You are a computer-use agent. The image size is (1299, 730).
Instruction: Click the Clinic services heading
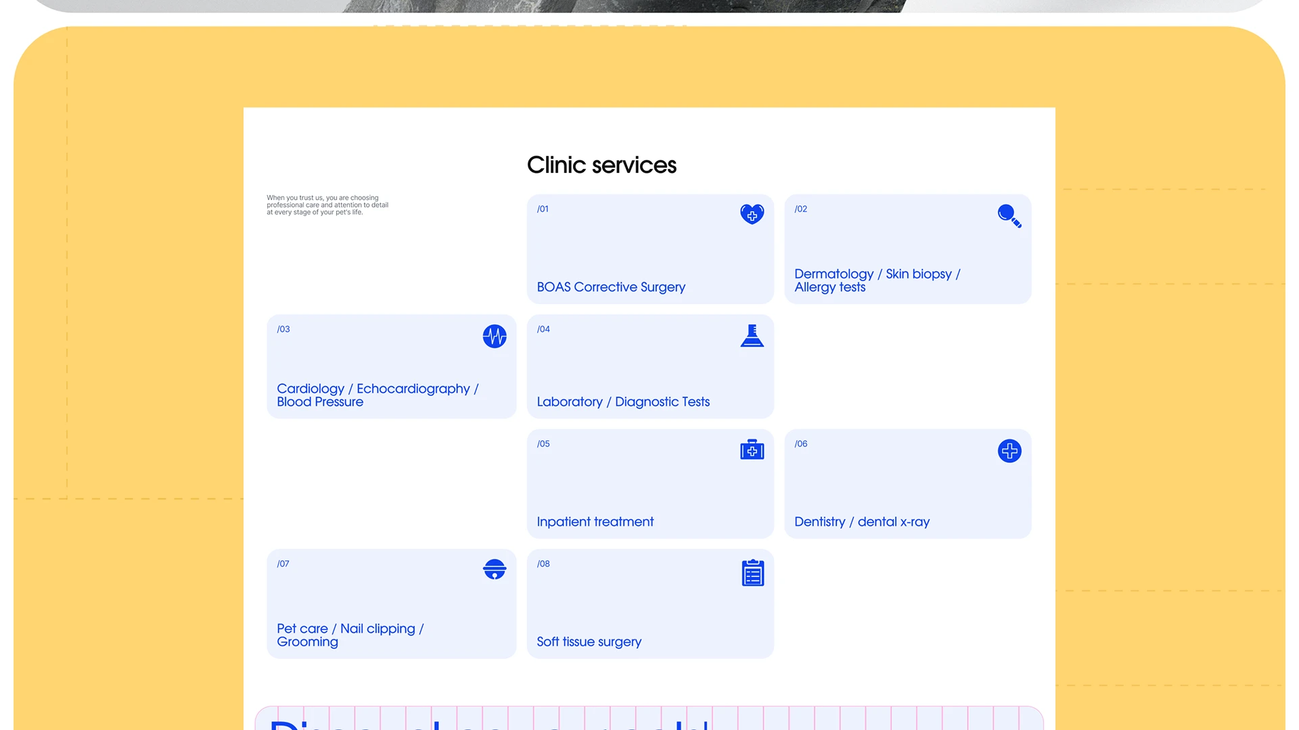(601, 165)
